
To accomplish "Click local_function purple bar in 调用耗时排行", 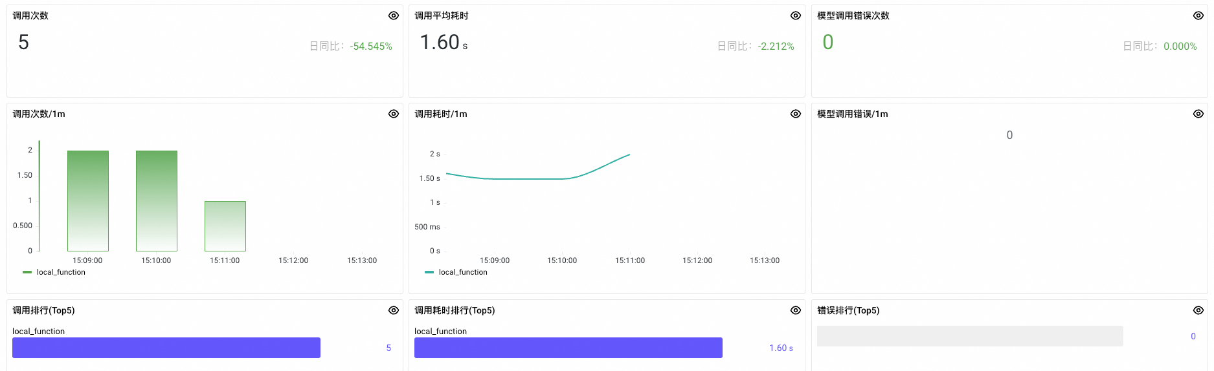I will (x=568, y=348).
